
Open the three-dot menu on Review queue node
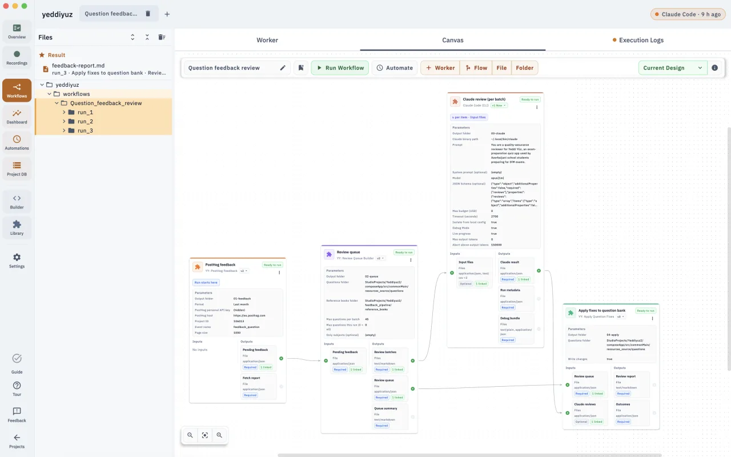(x=411, y=260)
